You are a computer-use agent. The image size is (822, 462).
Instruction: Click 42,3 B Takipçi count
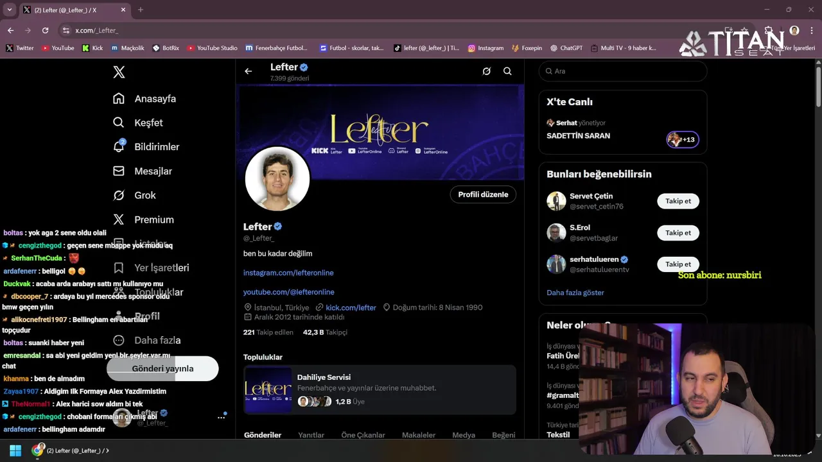pos(325,332)
